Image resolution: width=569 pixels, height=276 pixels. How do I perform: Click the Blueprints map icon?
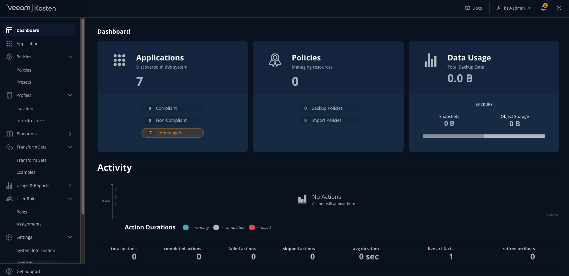tap(9, 134)
